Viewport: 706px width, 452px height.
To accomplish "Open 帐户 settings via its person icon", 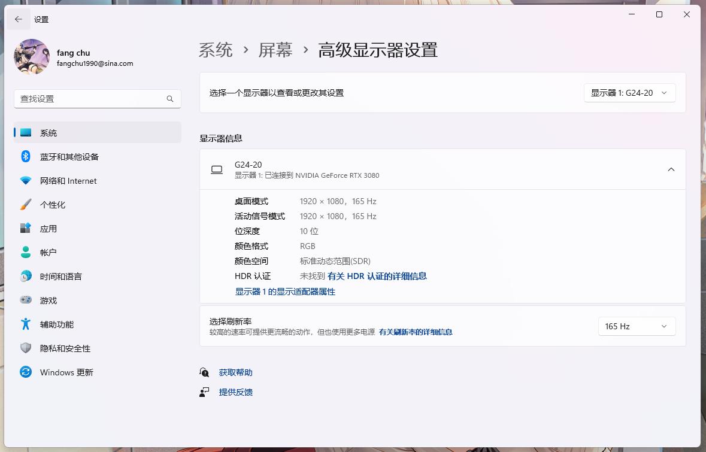I will [26, 252].
